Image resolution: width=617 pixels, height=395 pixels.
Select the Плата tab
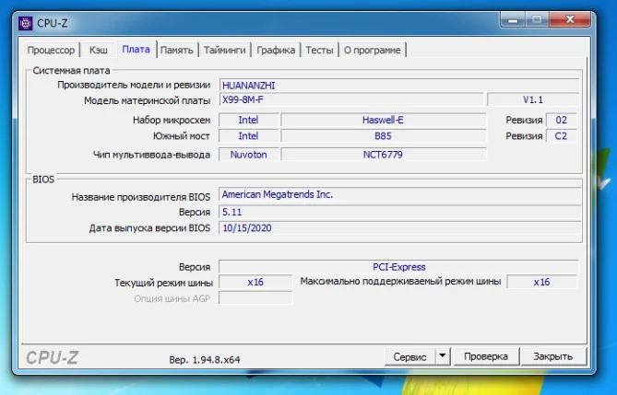pyautogui.click(x=136, y=49)
